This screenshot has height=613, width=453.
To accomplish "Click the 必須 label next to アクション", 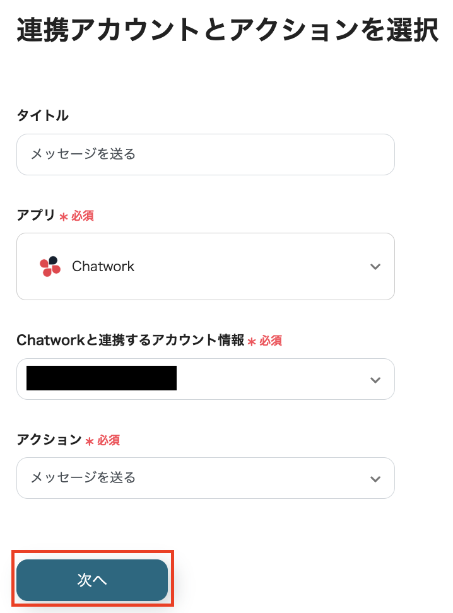I will [x=109, y=441].
